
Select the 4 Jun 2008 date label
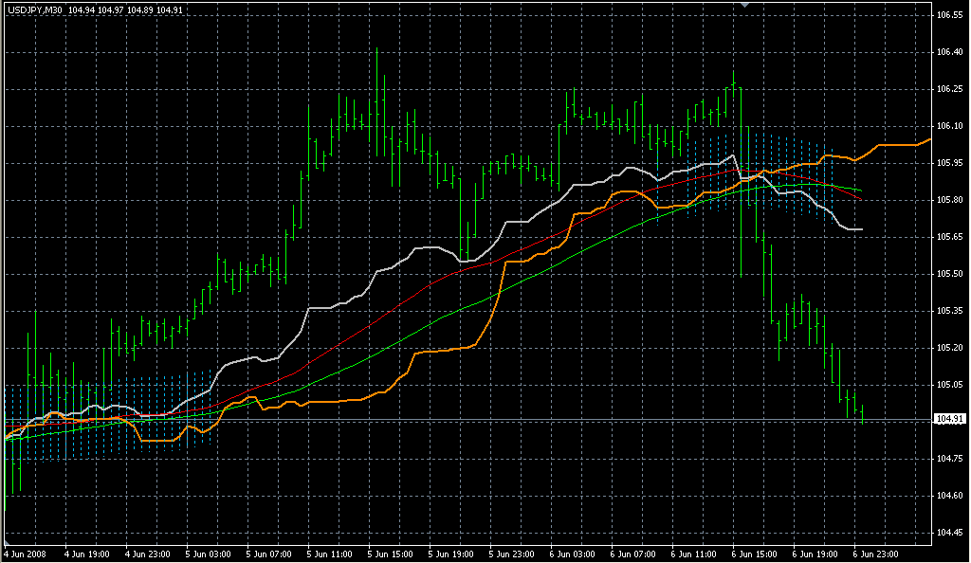(x=26, y=554)
